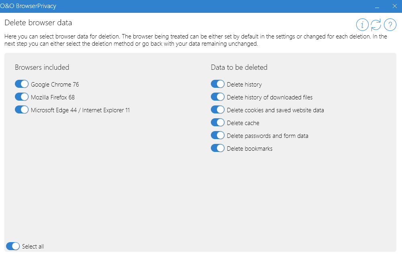Turn off Mozilla Firefox 68
Viewport: 402px width, 279px height.
point(22,97)
